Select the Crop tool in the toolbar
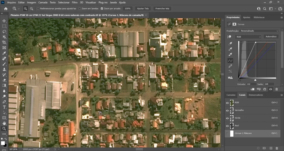 tap(4, 42)
